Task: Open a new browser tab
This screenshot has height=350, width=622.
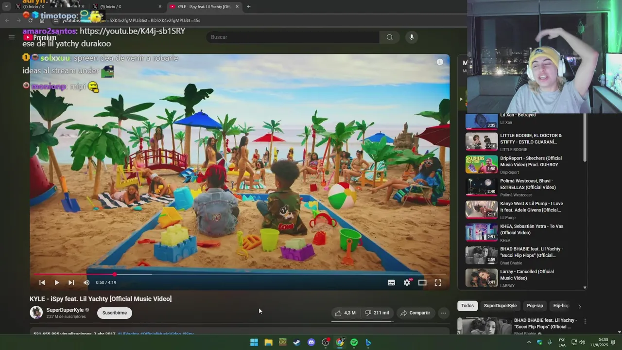Action: [249, 7]
